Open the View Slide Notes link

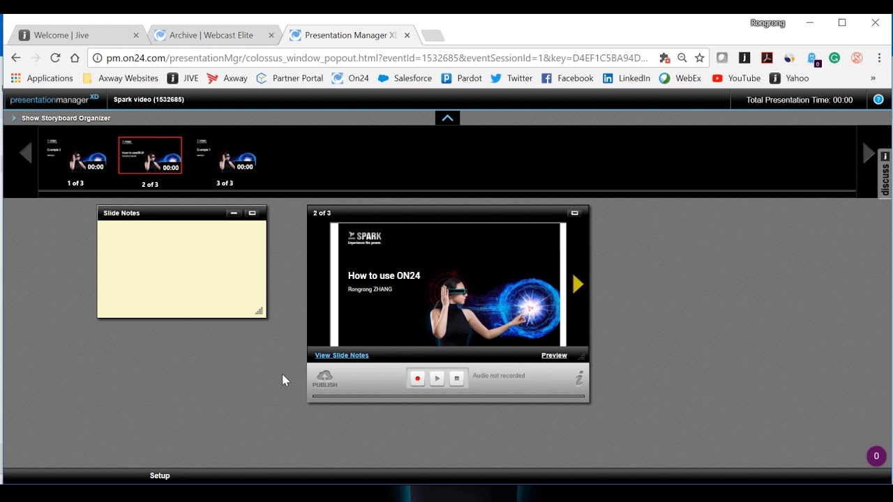(x=342, y=355)
